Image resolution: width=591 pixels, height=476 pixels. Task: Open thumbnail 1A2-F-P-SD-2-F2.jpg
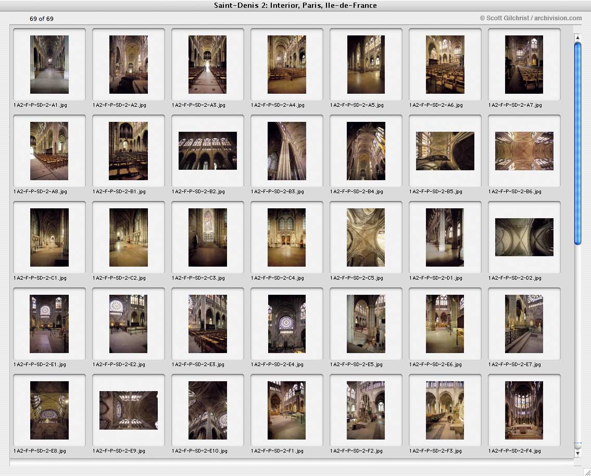point(366,410)
